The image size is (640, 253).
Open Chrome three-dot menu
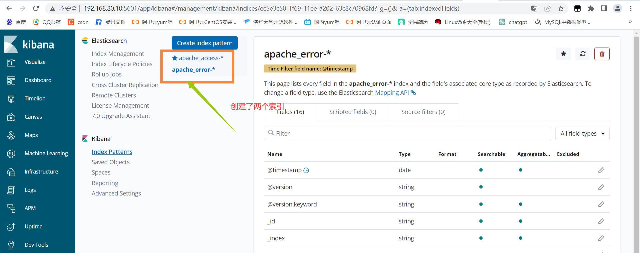click(x=631, y=9)
